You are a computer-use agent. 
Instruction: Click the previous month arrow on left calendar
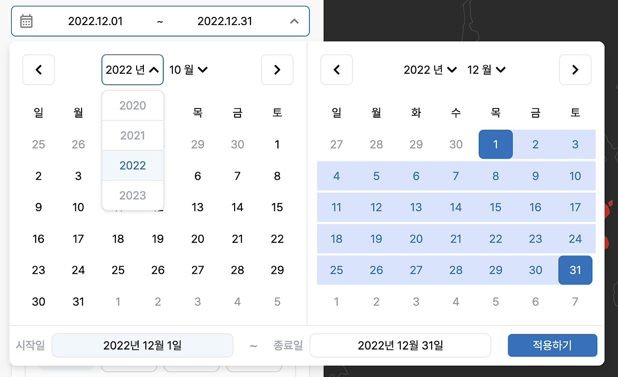pos(39,69)
